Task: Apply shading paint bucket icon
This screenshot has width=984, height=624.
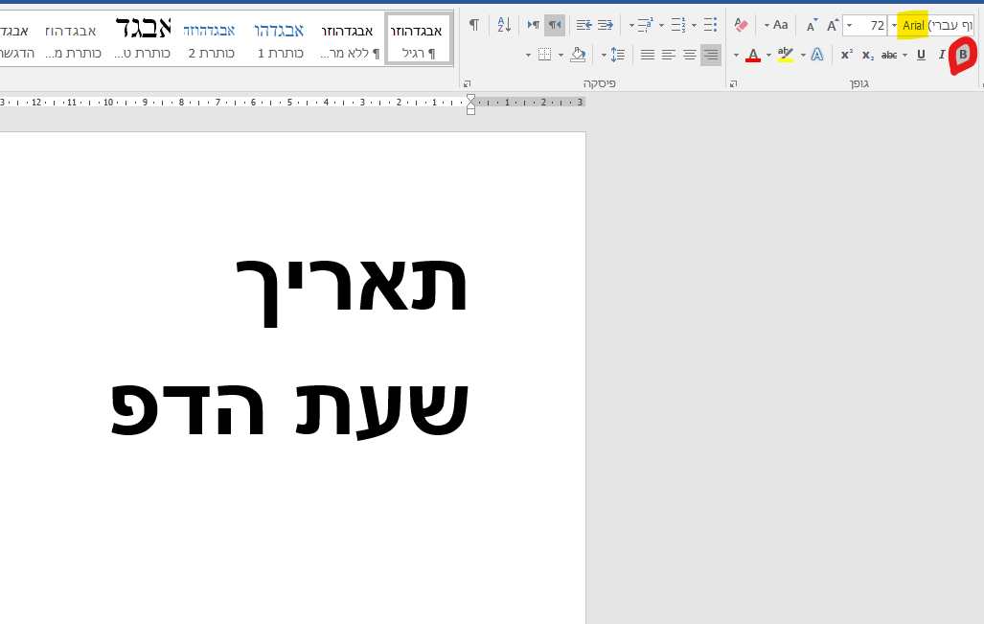Action: (x=578, y=56)
